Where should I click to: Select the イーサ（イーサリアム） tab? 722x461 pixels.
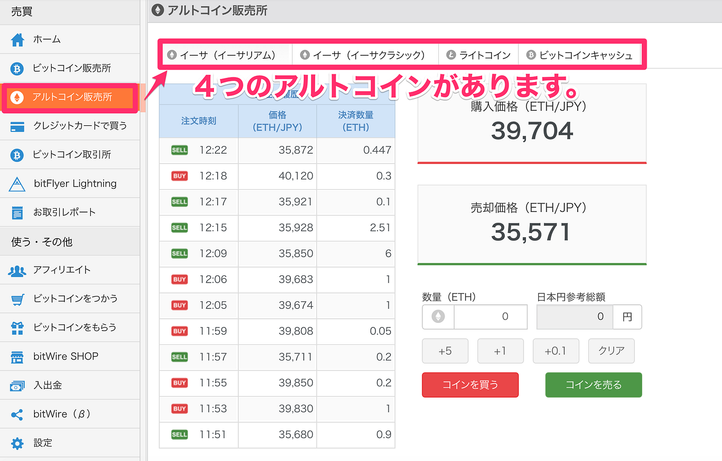(227, 55)
